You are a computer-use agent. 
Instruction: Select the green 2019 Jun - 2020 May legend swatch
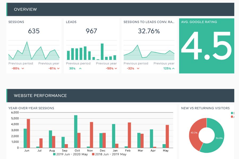54,154
